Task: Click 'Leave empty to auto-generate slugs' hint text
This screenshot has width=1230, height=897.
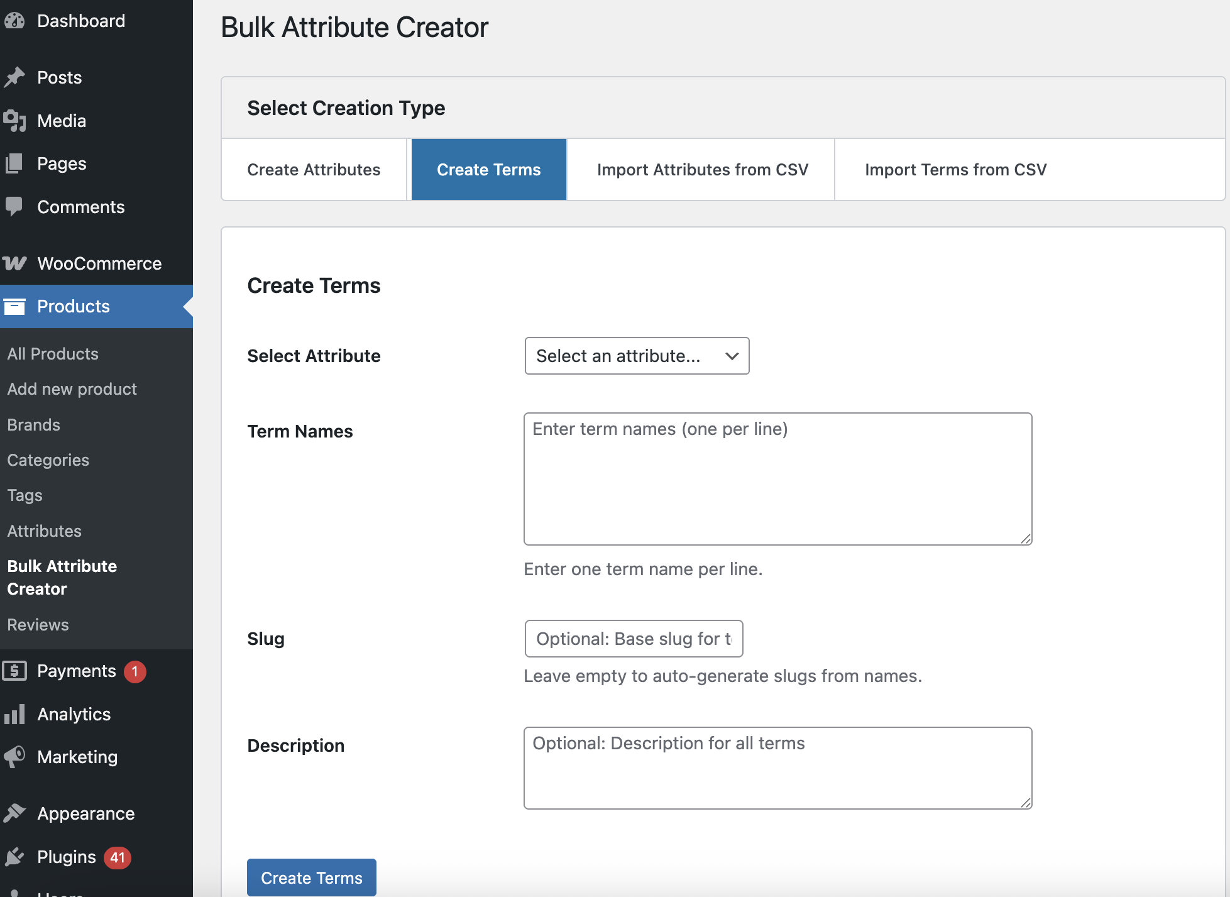Action: (723, 676)
